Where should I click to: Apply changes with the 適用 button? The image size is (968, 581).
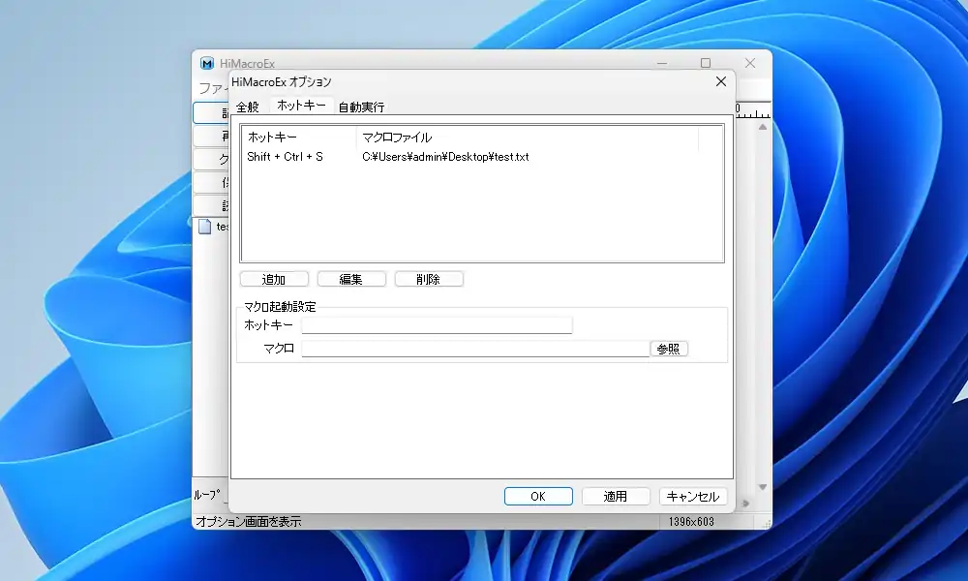pos(616,496)
